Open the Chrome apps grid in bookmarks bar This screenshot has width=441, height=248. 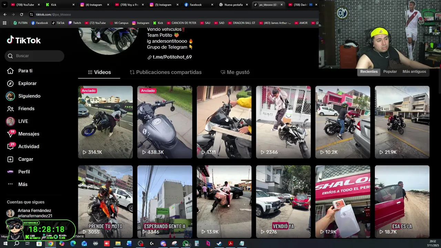pos(4,23)
